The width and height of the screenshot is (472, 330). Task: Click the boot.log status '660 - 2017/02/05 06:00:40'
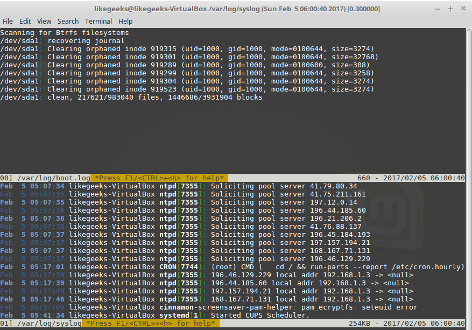(x=411, y=178)
